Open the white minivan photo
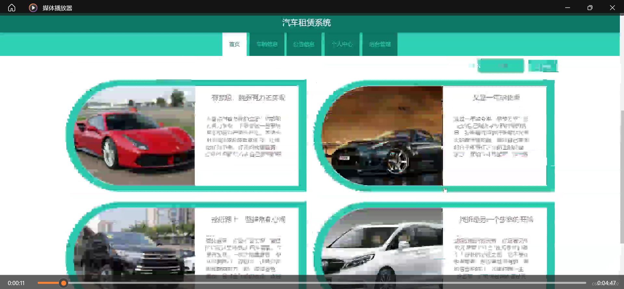This screenshot has height=289, width=624. pyautogui.click(x=382, y=248)
